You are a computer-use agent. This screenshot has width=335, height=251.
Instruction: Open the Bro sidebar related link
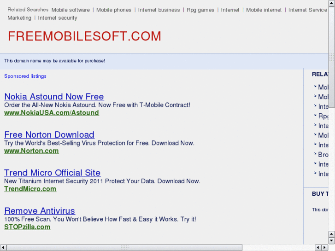(323, 154)
